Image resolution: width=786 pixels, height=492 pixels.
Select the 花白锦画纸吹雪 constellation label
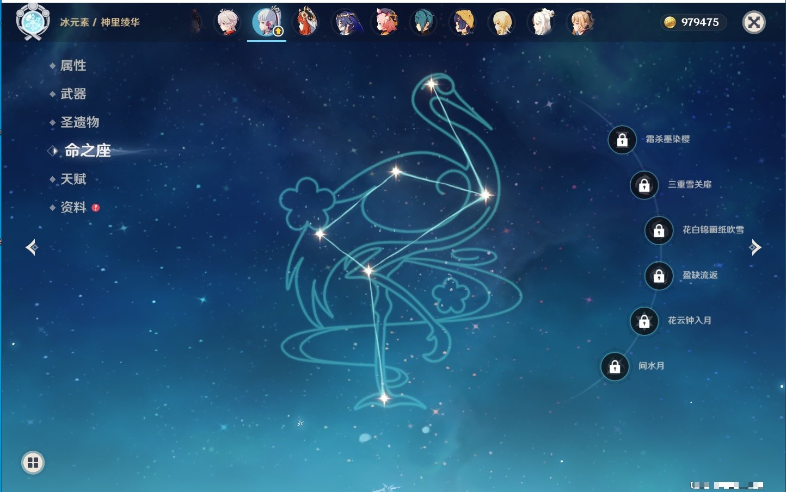pyautogui.click(x=713, y=230)
